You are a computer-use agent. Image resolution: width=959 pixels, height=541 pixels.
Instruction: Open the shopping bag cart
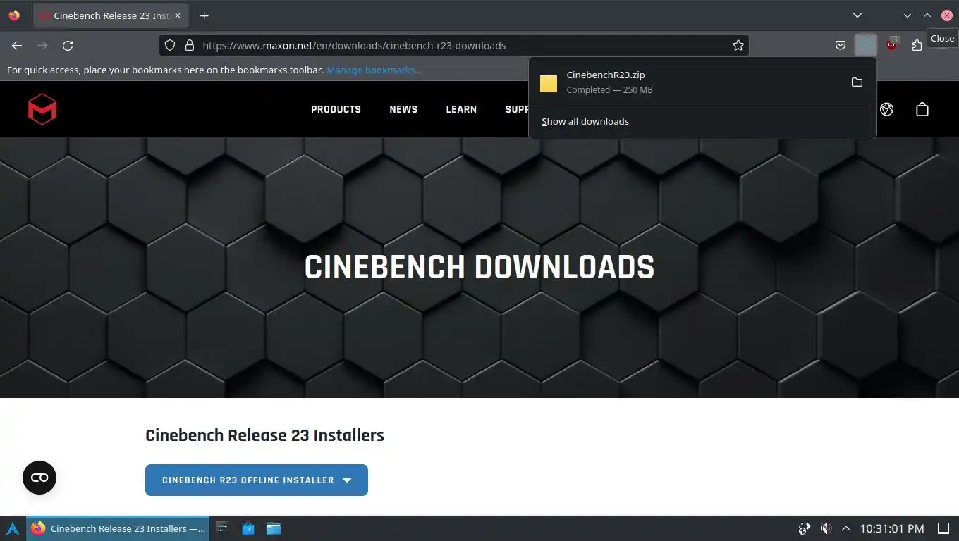(922, 109)
